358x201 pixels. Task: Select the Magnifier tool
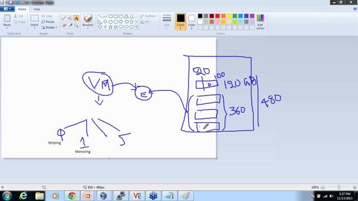(x=76, y=25)
